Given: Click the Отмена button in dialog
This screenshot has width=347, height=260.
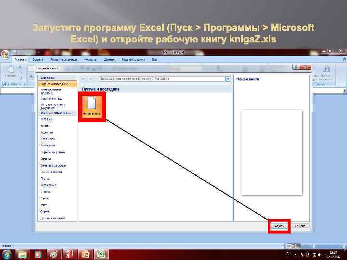Looking at the screenshot, I should (x=300, y=226).
